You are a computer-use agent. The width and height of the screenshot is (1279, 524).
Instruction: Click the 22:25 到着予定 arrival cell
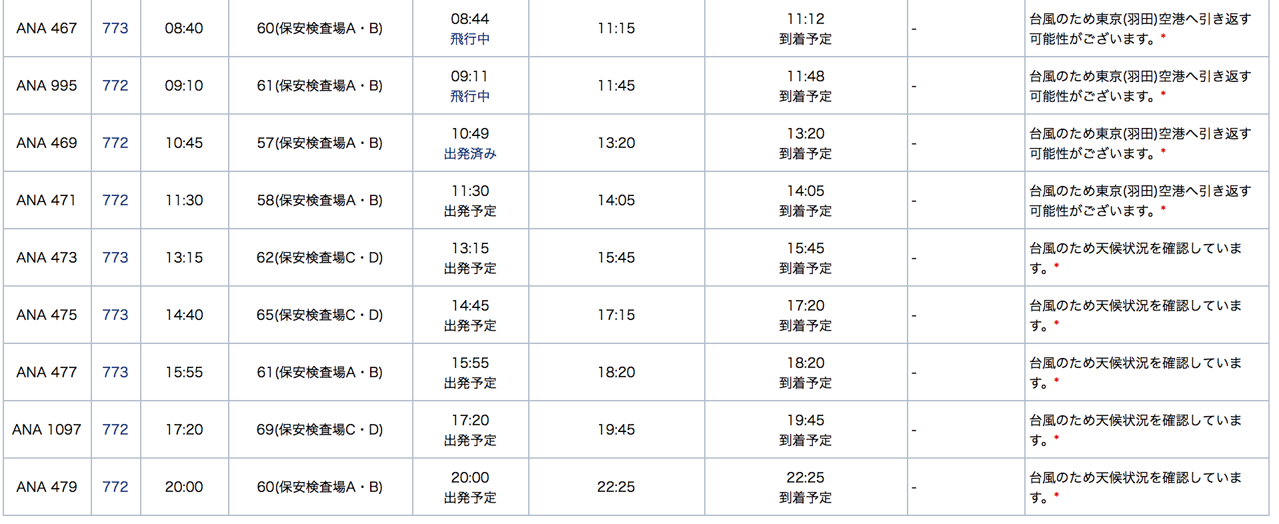[806, 487]
